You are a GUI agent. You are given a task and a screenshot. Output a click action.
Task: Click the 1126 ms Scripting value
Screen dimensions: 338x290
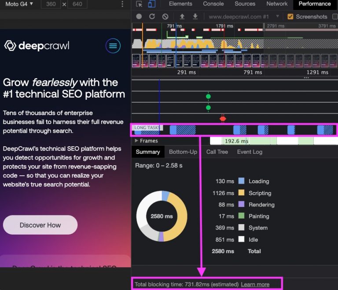[223, 193]
